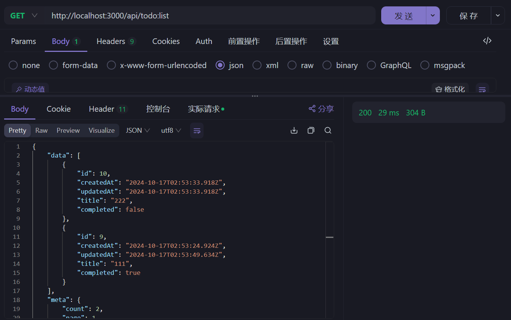Open the utf8 encoding dropdown
Screen dimensions: 511x320
pos(171,130)
